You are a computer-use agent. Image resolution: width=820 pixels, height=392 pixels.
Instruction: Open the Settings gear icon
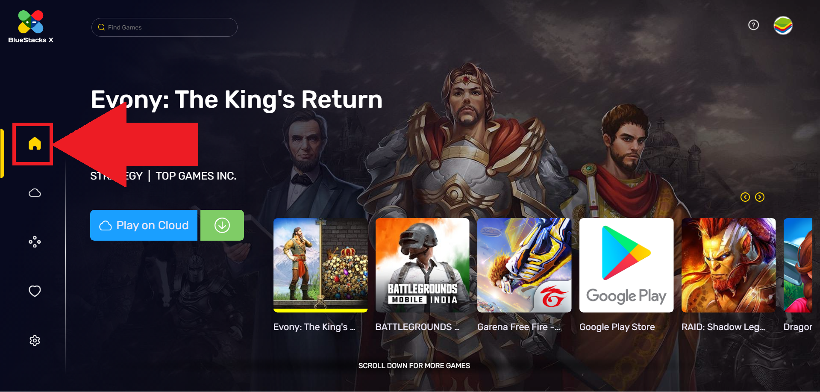(35, 340)
